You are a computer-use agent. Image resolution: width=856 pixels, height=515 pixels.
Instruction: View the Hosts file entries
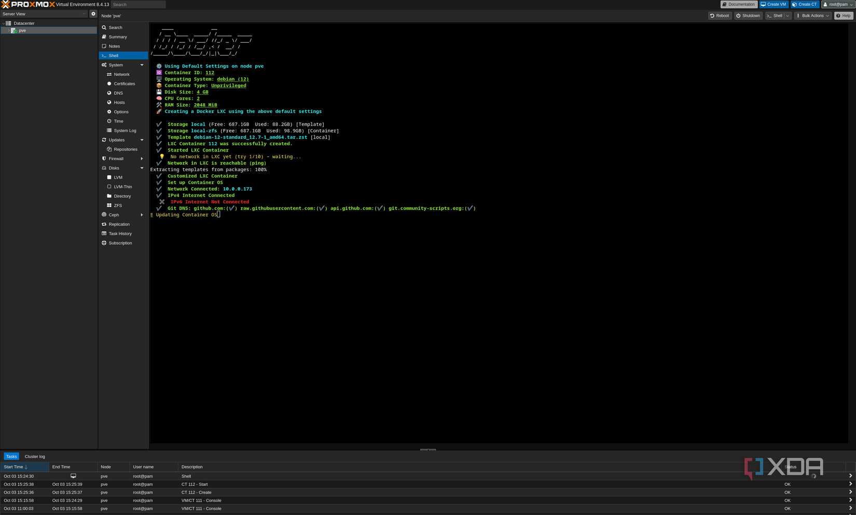(119, 102)
